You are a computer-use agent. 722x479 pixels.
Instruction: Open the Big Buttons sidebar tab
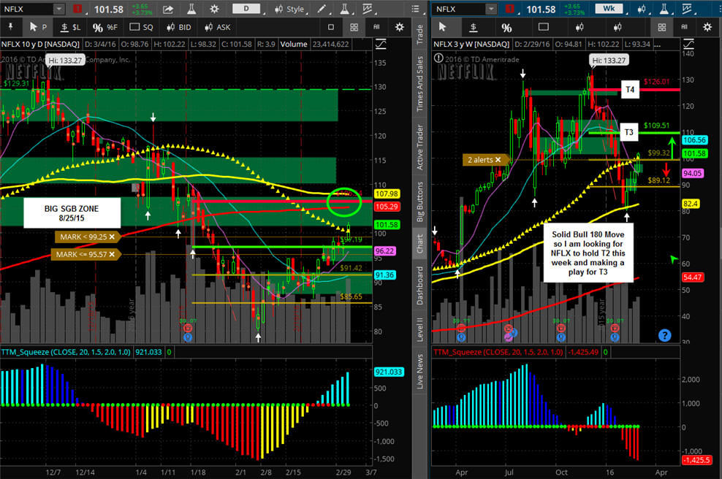pyautogui.click(x=419, y=202)
